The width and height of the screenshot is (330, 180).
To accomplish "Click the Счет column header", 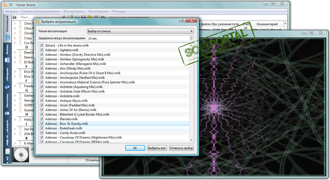I will click(x=246, y=24).
